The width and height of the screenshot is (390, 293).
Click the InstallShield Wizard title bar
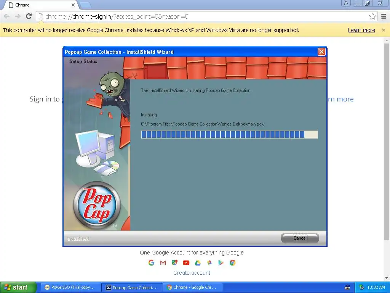point(190,52)
